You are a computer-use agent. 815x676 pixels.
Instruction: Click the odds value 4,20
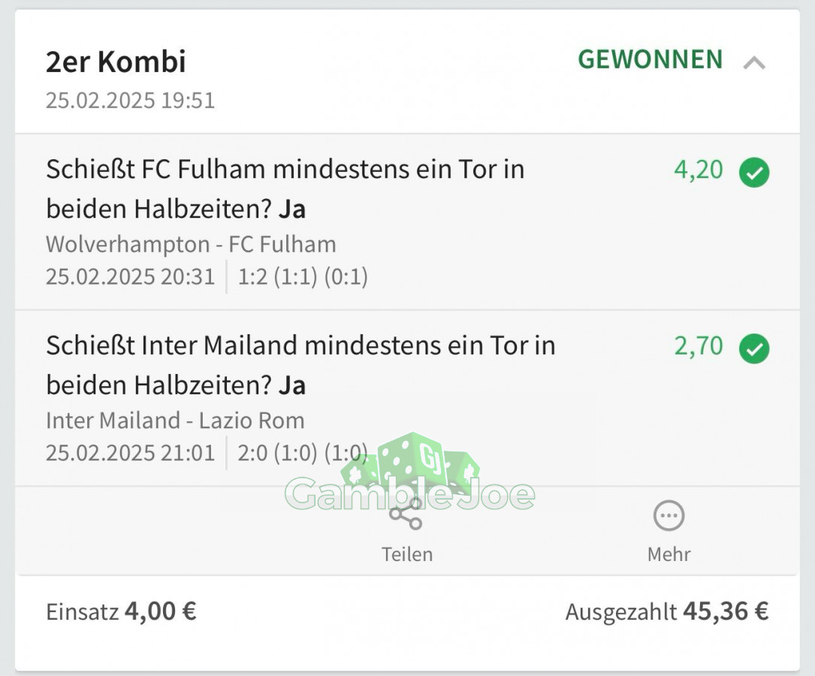[699, 170]
